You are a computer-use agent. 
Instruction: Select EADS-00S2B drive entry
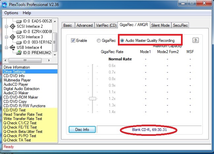[37, 21]
